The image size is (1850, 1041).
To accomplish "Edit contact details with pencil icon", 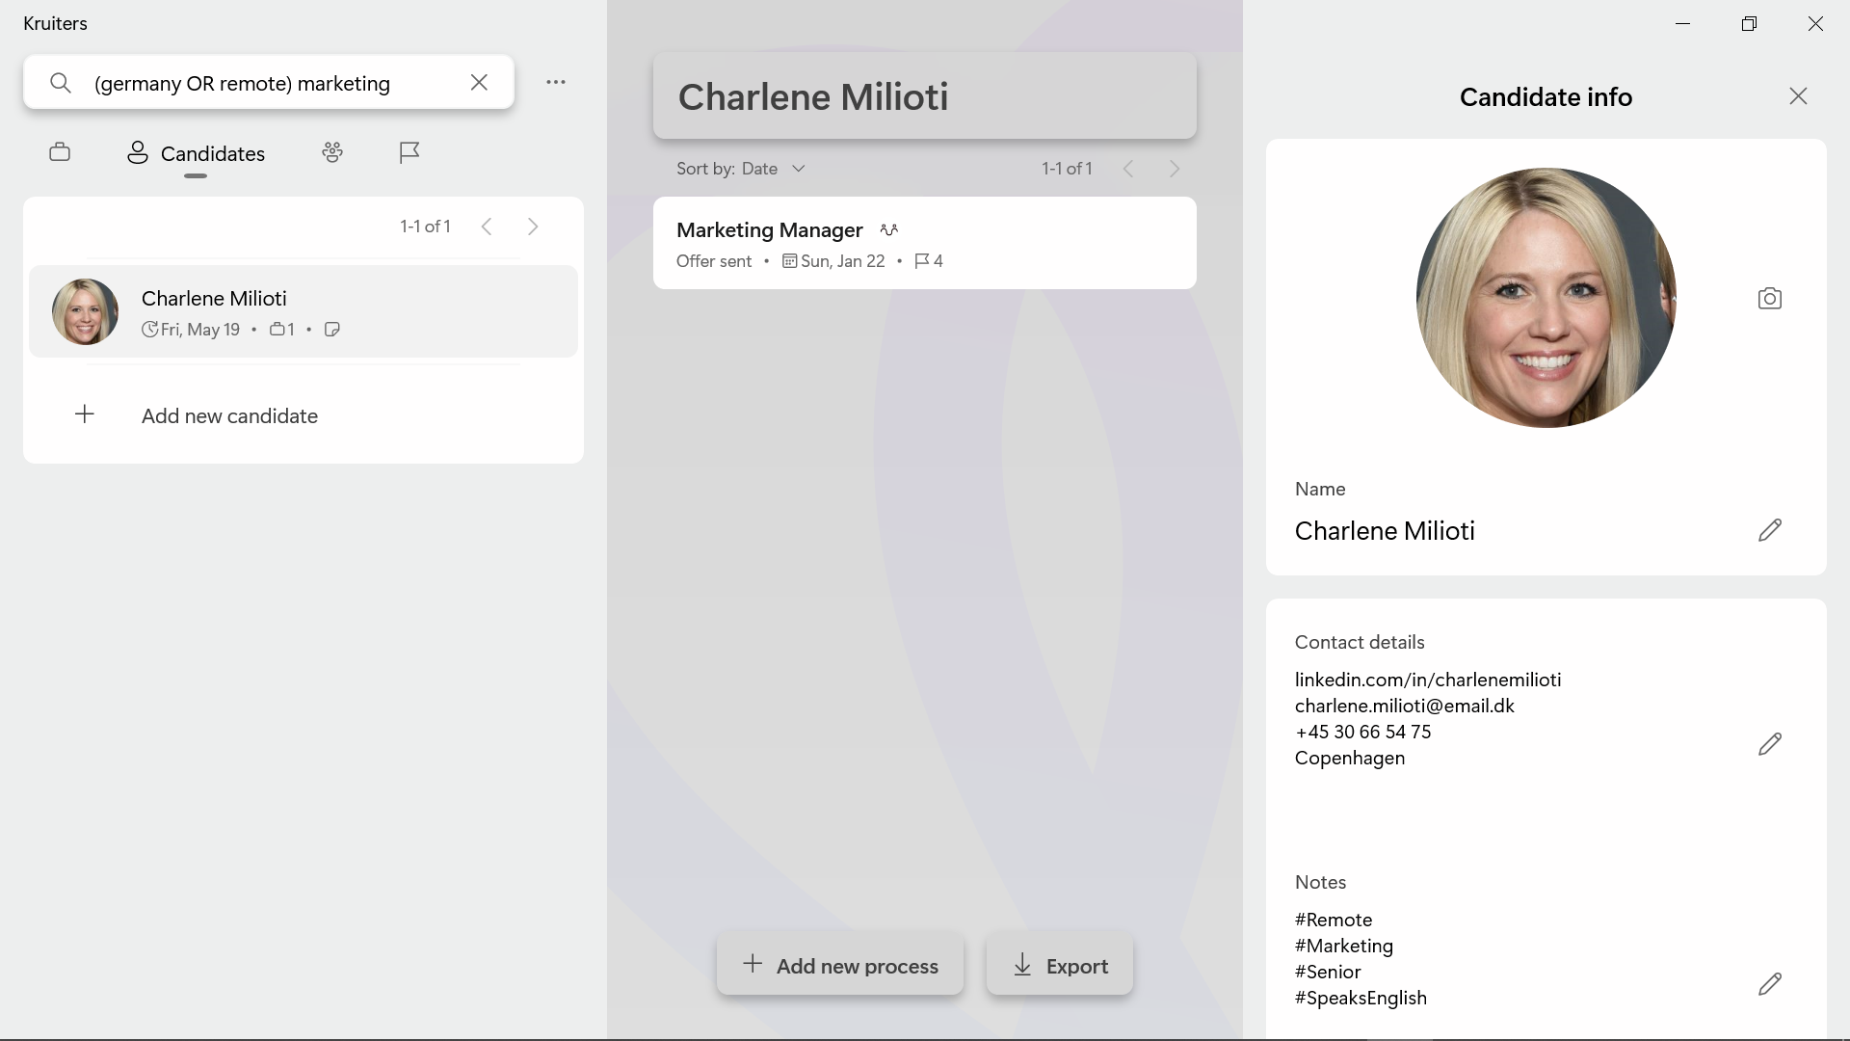I will tap(1770, 744).
